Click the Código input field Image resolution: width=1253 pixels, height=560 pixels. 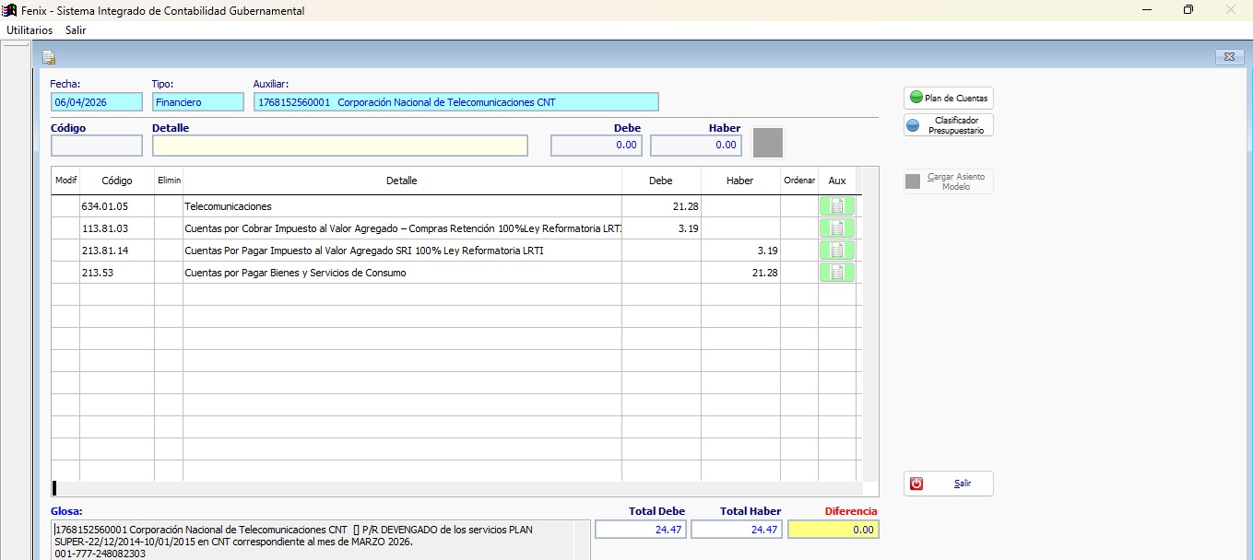(97, 146)
